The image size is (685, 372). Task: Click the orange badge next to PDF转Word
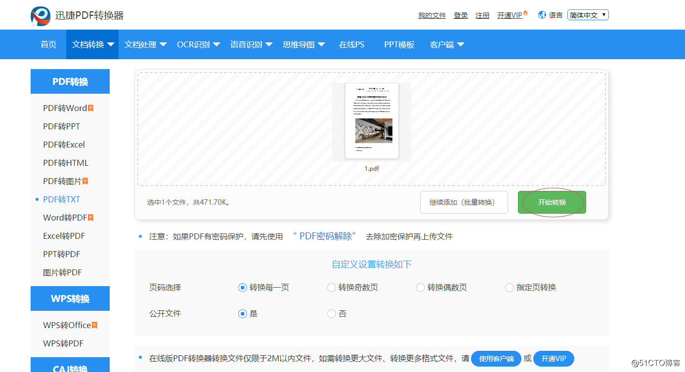(x=91, y=108)
